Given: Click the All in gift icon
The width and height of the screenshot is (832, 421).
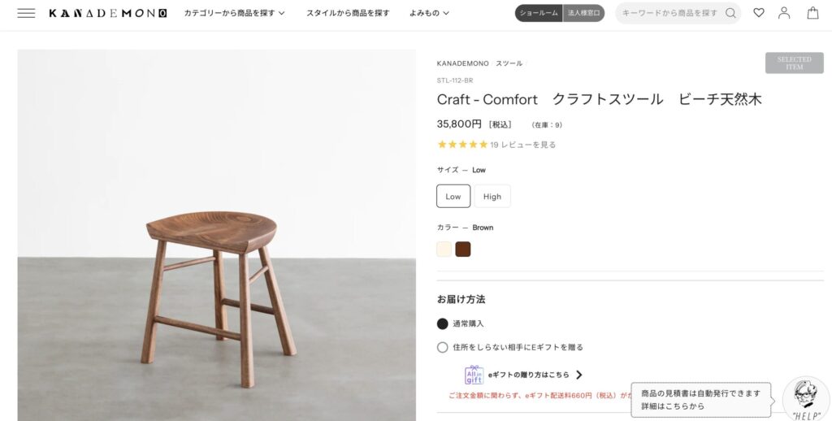Looking at the screenshot, I should pos(474,375).
